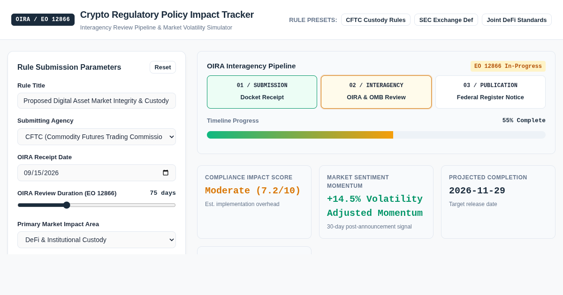Reset the rule submission parameters
Image resolution: width=563 pixels, height=295 pixels.
pos(163,67)
